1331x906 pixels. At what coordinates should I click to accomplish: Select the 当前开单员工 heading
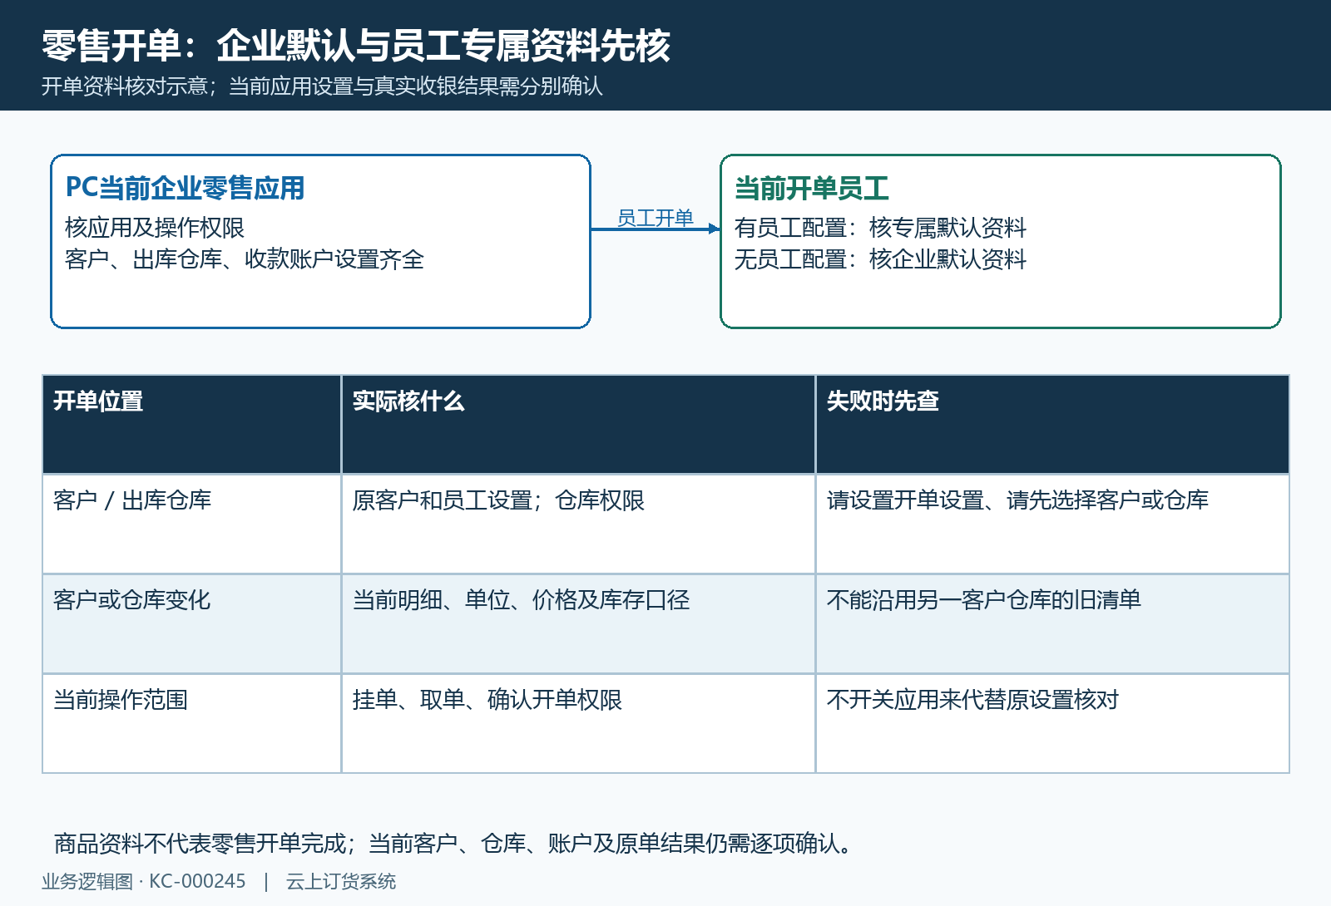[812, 188]
